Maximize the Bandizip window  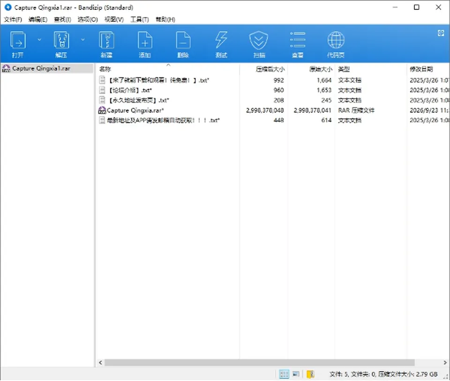click(416, 7)
